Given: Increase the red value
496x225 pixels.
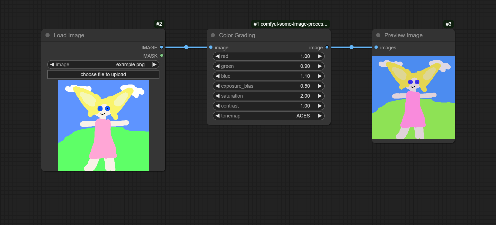Looking at the screenshot, I should click(320, 56).
